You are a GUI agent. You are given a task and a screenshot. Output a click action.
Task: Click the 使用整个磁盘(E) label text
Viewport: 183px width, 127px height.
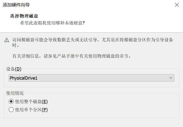point(31,102)
